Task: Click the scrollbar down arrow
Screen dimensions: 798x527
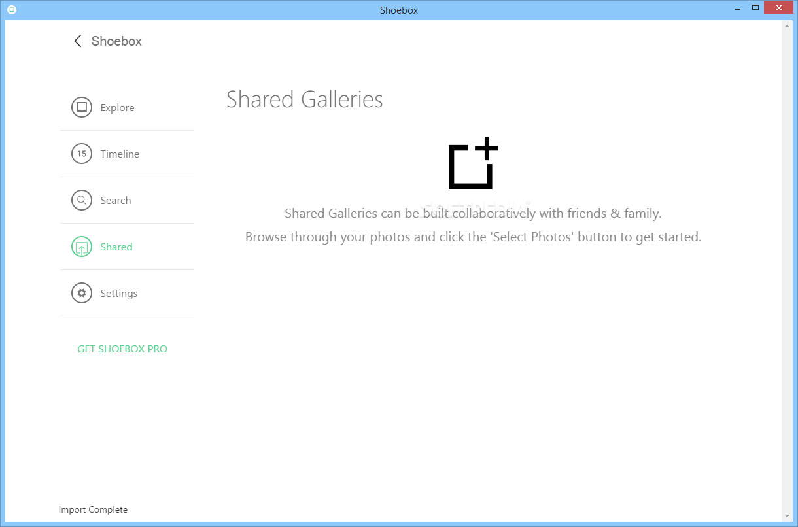Action: pyautogui.click(x=787, y=517)
